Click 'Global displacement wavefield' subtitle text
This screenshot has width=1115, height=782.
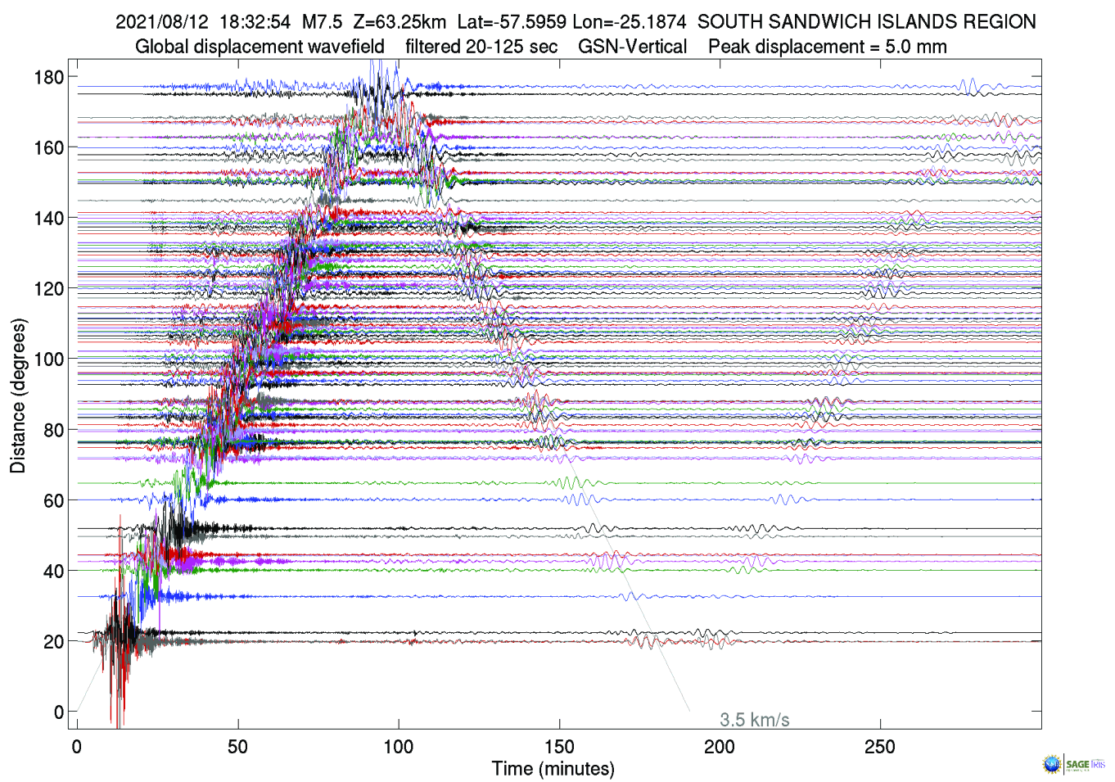(x=260, y=47)
